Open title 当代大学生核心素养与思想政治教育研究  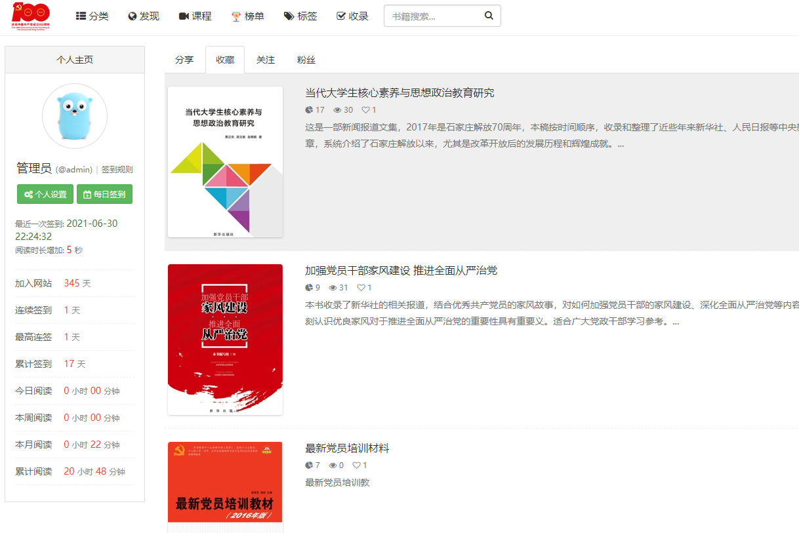pyautogui.click(x=399, y=93)
